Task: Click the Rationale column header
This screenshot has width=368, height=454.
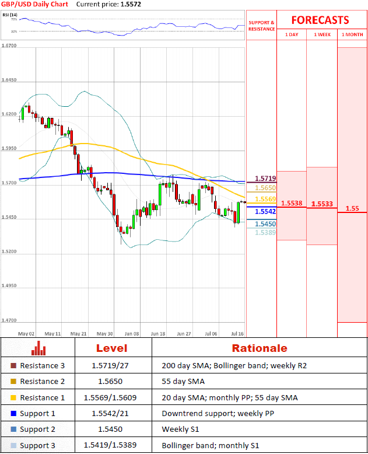Action: point(260,348)
